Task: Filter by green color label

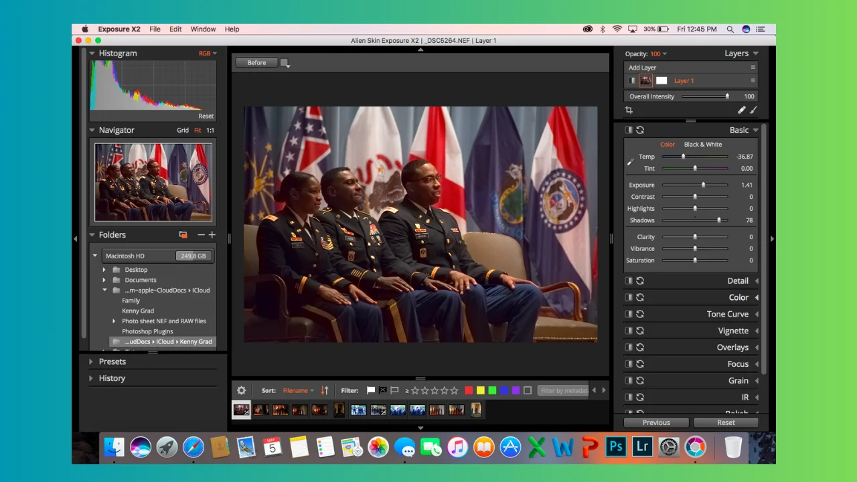Action: pyautogui.click(x=492, y=390)
